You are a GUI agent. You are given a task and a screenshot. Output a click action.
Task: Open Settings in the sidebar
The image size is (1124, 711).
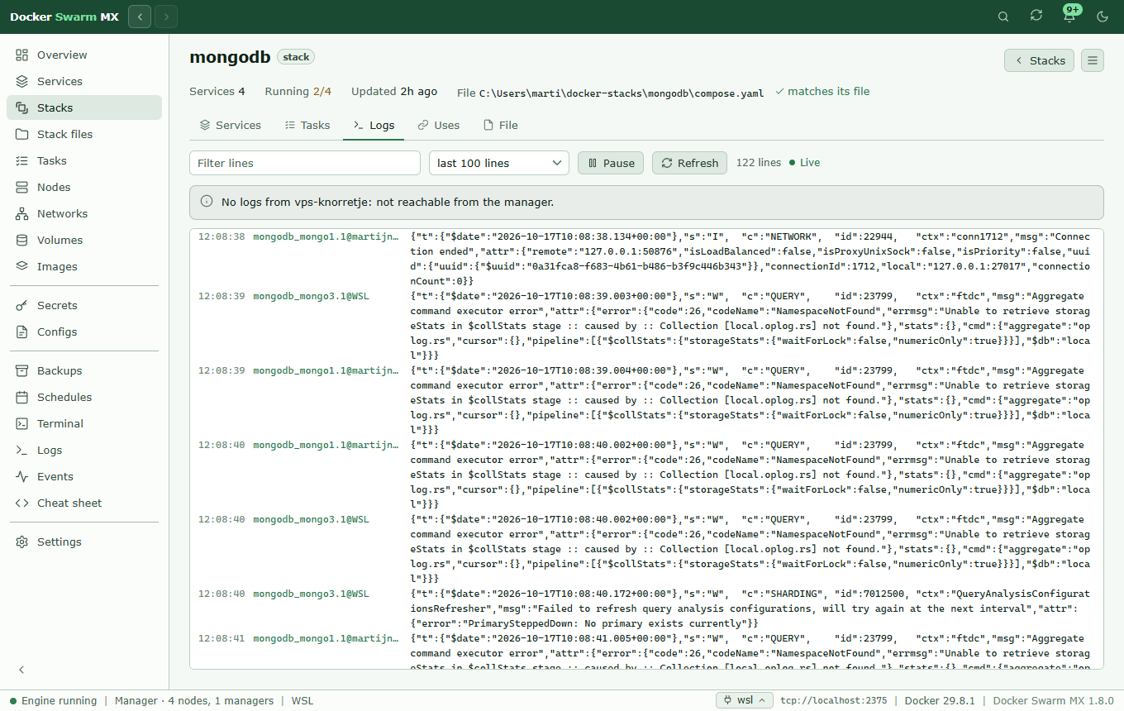pos(84,542)
